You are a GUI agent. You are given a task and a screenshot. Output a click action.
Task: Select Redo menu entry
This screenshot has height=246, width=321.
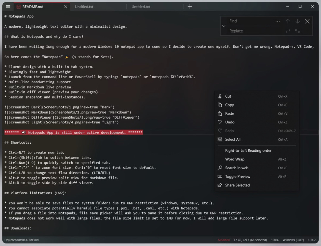pos(257,131)
